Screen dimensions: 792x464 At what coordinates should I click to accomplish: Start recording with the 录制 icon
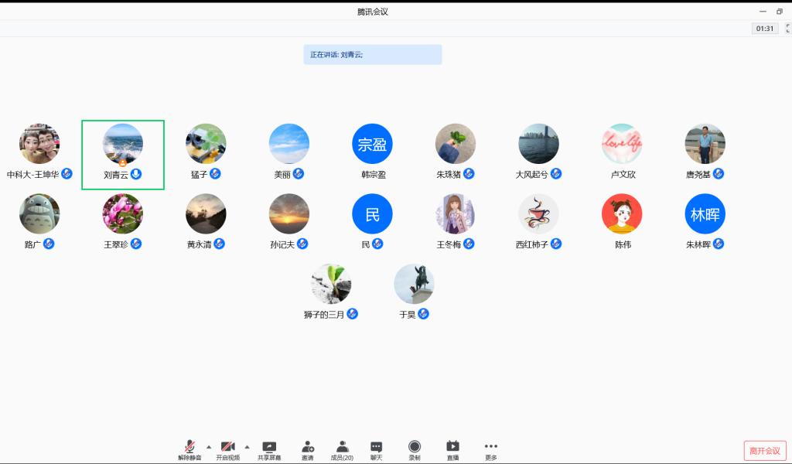point(415,447)
